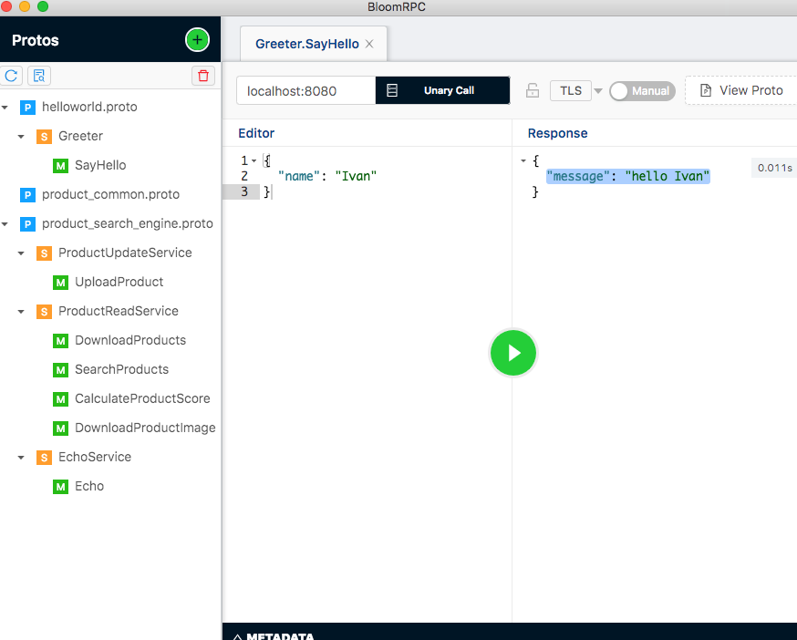The image size is (797, 640).
Task: Click the green M icon of CalculateProductScore
Action: click(x=60, y=399)
